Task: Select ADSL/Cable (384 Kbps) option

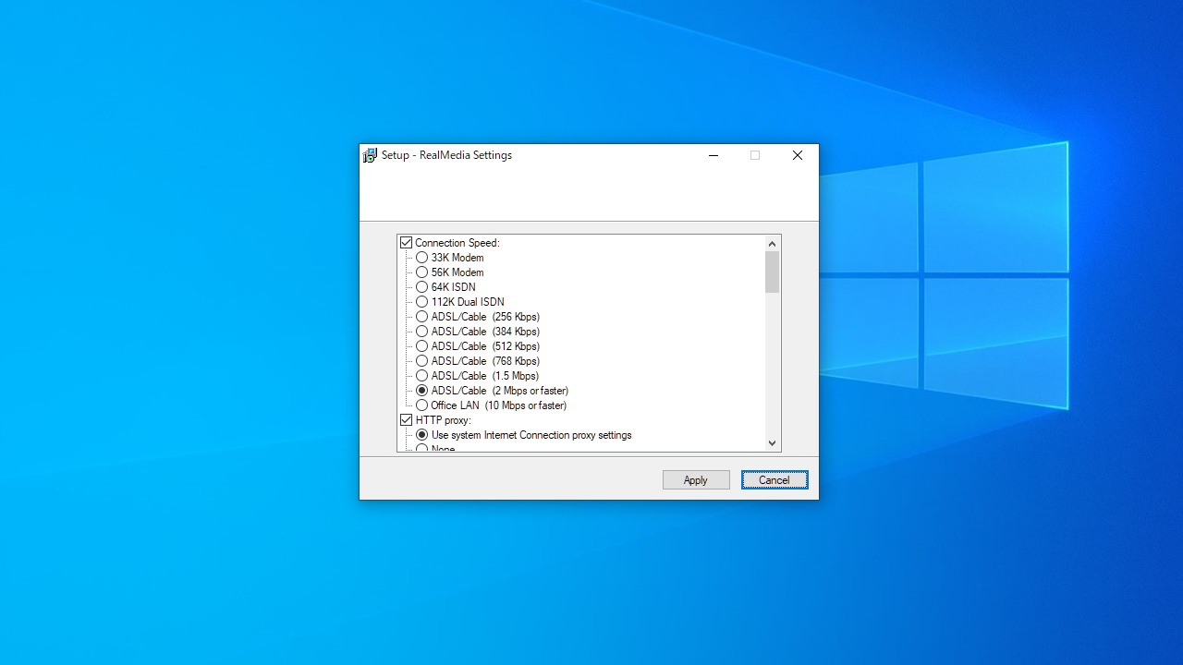Action: [x=421, y=332]
